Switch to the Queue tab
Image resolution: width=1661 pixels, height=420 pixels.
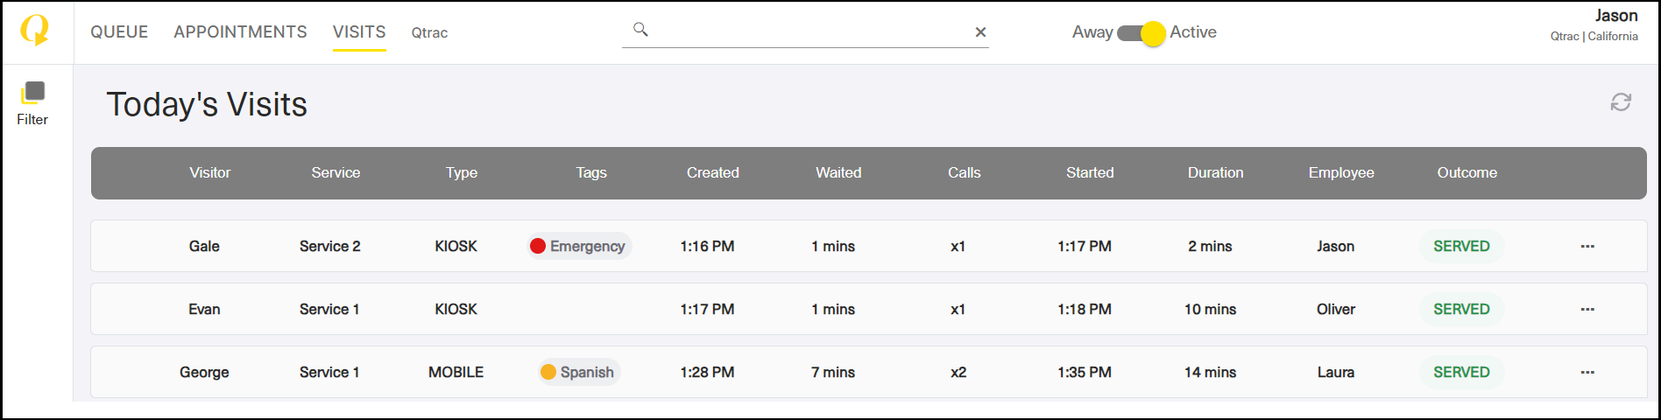[119, 32]
